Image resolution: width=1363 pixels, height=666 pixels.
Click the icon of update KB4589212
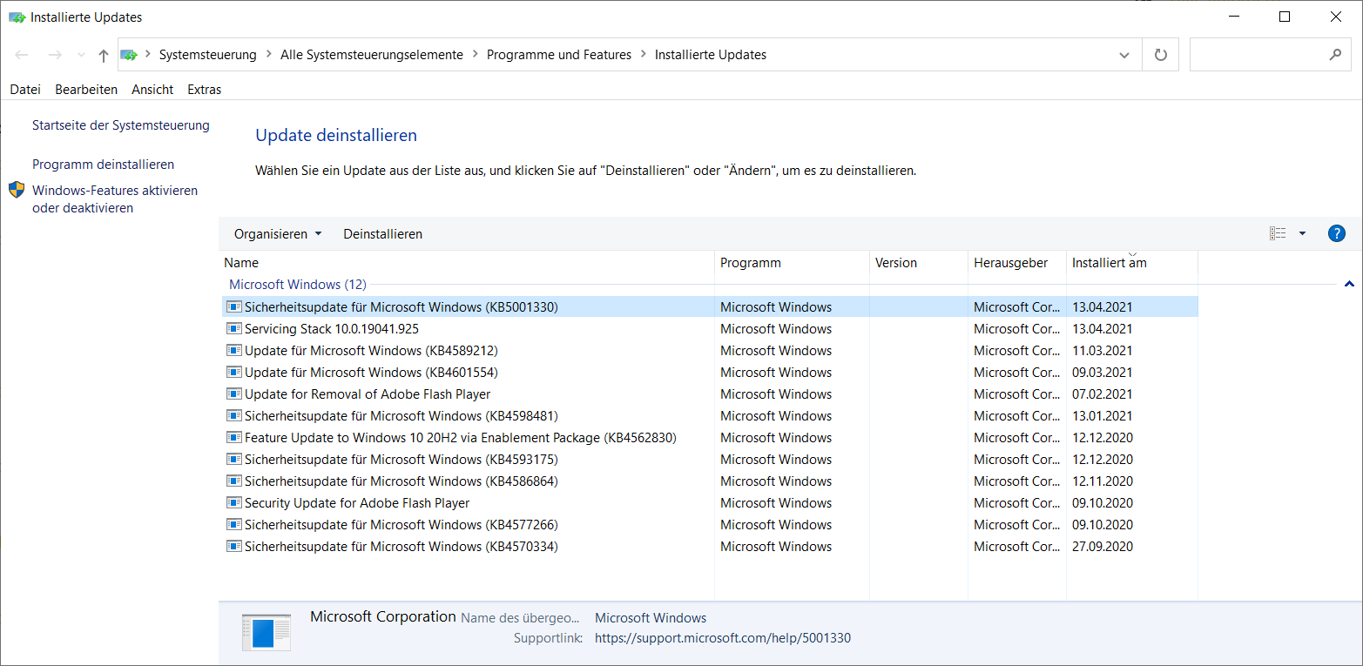pyautogui.click(x=233, y=350)
